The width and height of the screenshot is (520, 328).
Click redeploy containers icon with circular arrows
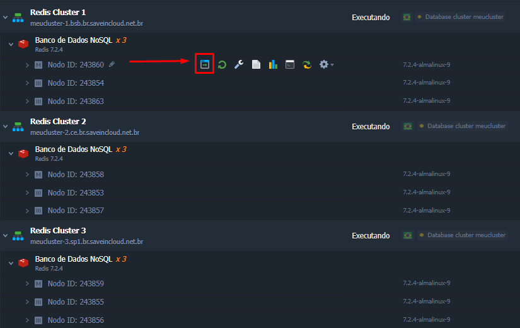tap(307, 64)
